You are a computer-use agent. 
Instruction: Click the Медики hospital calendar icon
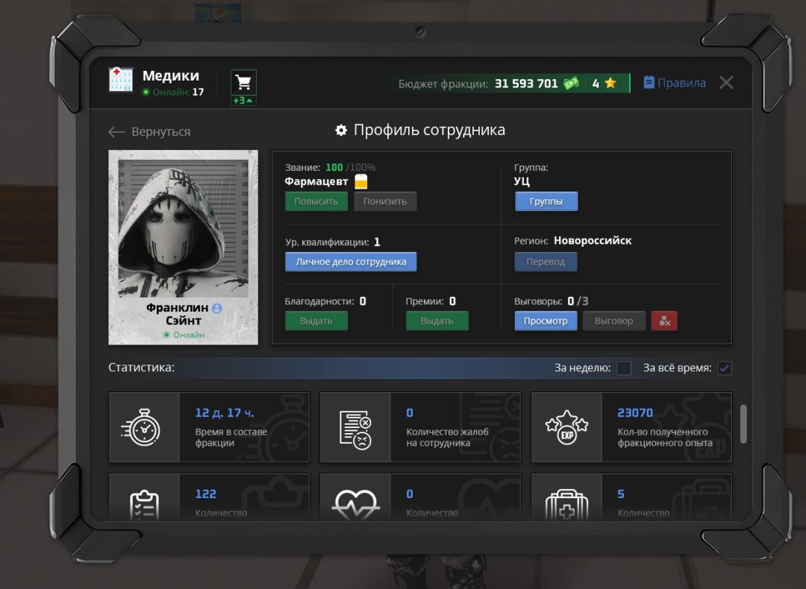click(121, 80)
